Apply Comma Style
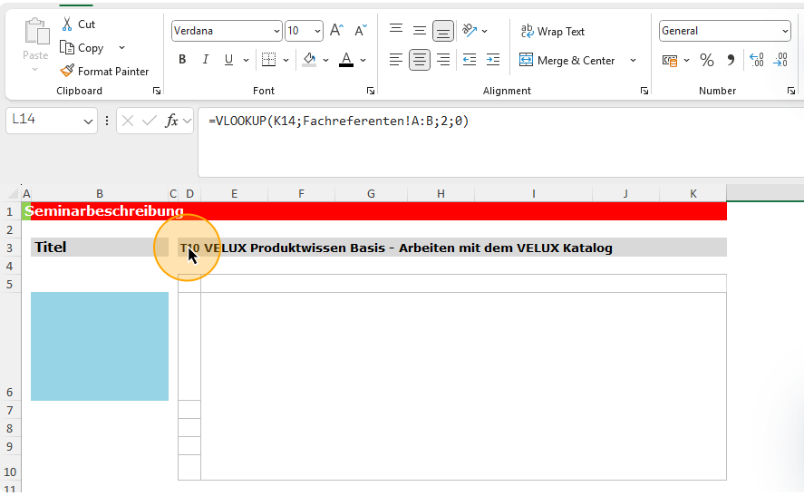This screenshot has width=804, height=496. tap(731, 61)
